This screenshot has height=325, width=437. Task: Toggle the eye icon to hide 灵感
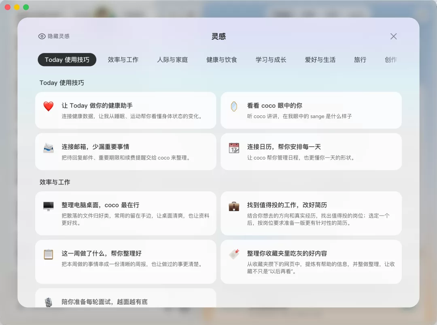coord(42,36)
